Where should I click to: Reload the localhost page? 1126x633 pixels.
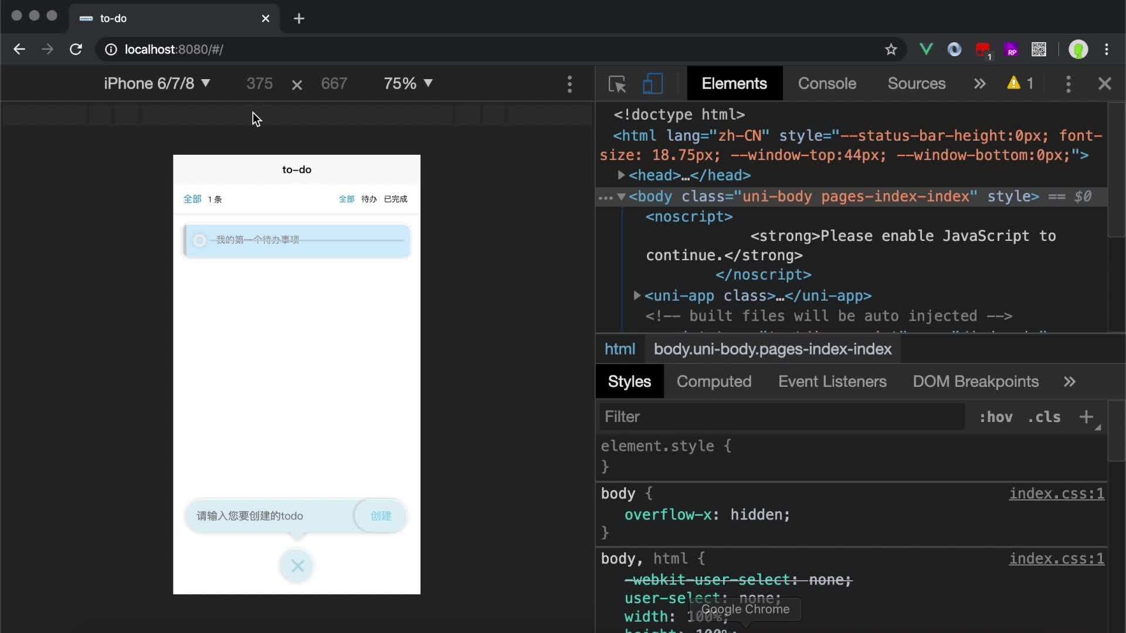click(76, 50)
